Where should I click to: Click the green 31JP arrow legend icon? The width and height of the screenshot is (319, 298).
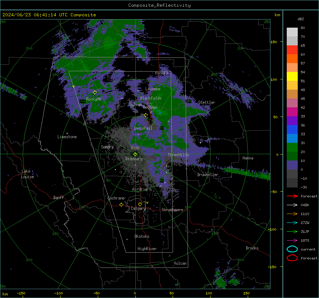coord(292,231)
